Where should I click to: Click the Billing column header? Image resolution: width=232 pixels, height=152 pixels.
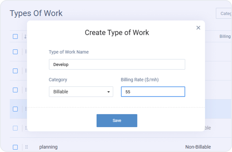click(x=225, y=36)
